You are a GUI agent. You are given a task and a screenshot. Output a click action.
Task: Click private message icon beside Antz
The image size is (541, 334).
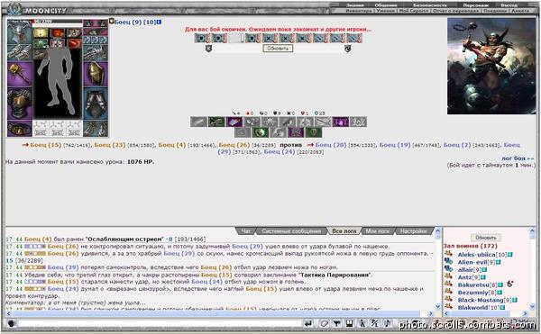pos(448,276)
